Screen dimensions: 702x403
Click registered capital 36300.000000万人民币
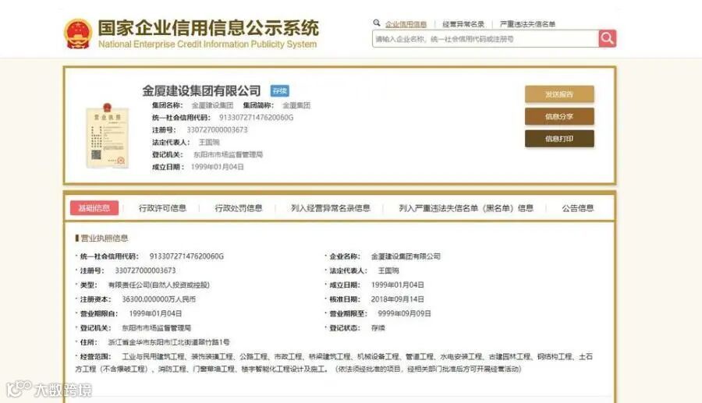tap(159, 299)
